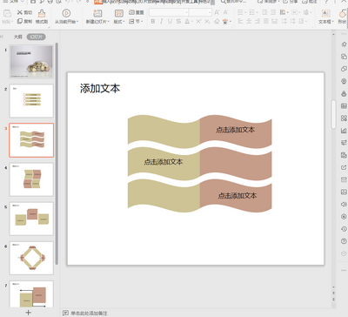This screenshot has height=317, width=348.
Task: Click the Save icon in quick access bar
Action: [33, 2]
